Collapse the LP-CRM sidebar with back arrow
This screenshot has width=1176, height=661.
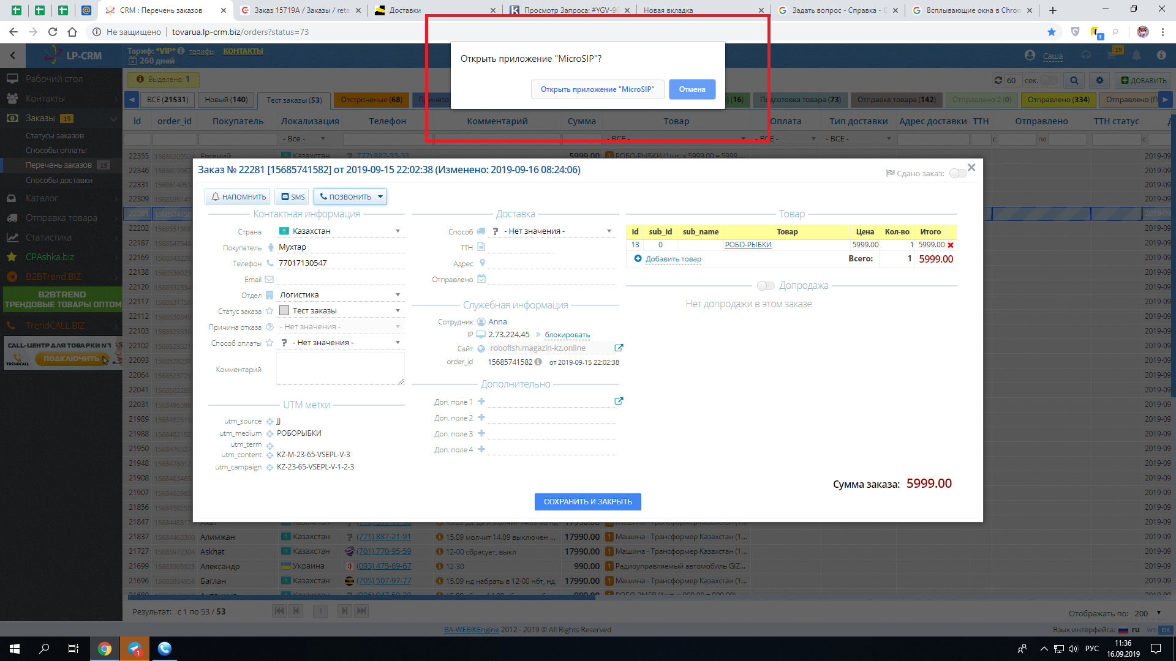(13, 55)
